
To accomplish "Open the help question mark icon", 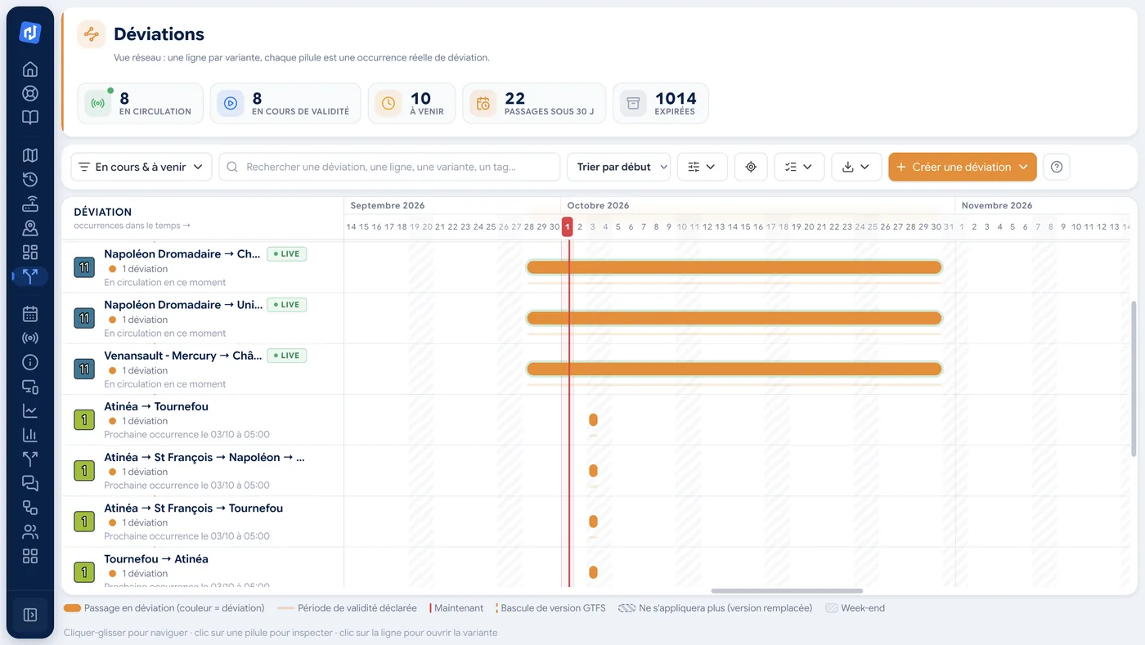I will (1057, 167).
